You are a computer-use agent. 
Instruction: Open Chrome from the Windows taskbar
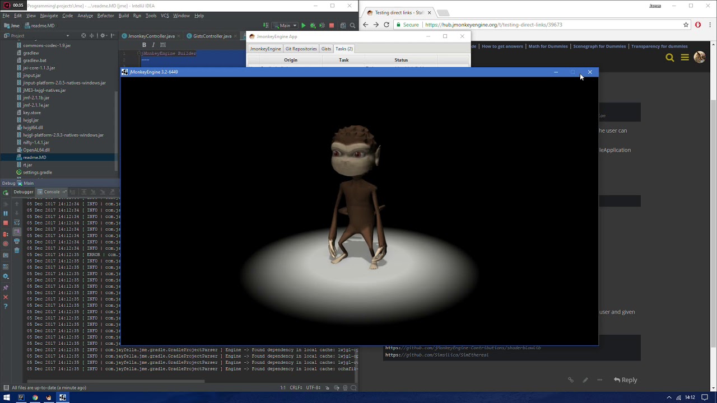coord(35,397)
